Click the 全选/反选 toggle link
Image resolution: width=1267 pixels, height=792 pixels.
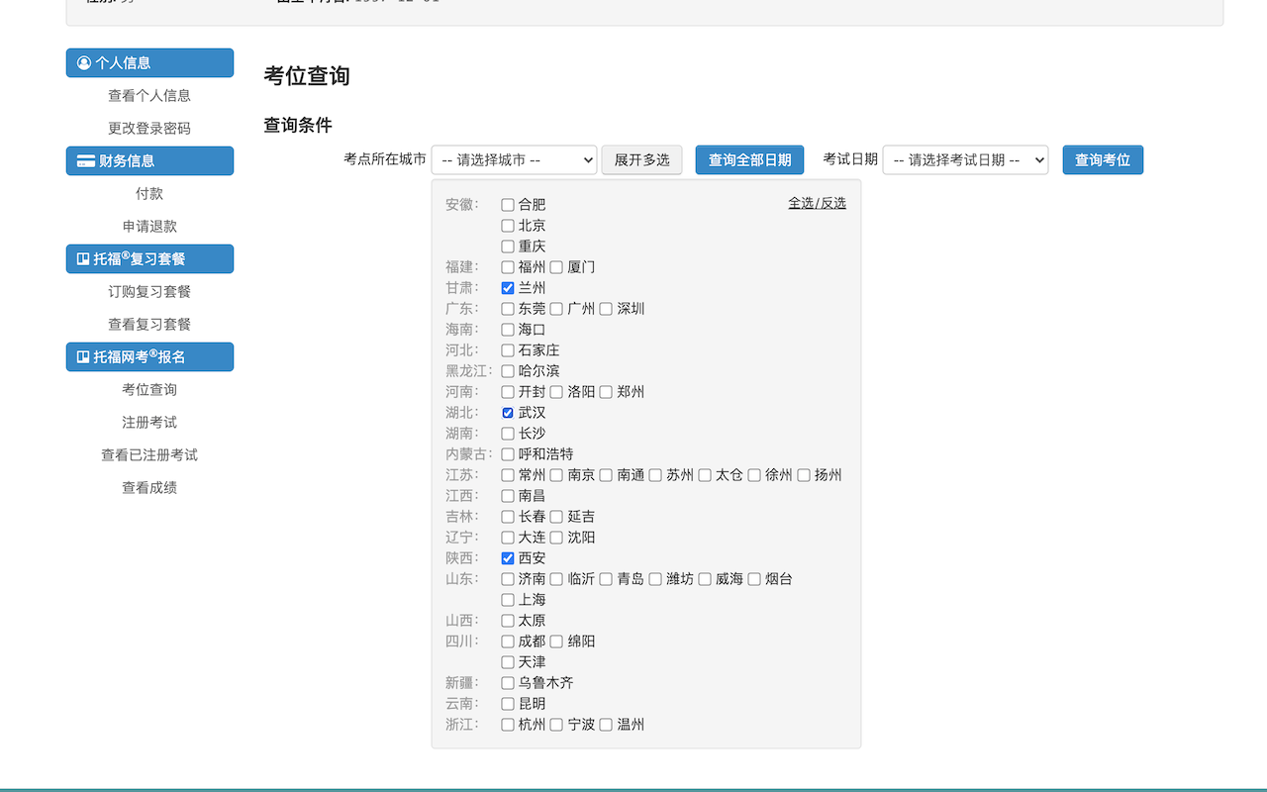pos(817,201)
